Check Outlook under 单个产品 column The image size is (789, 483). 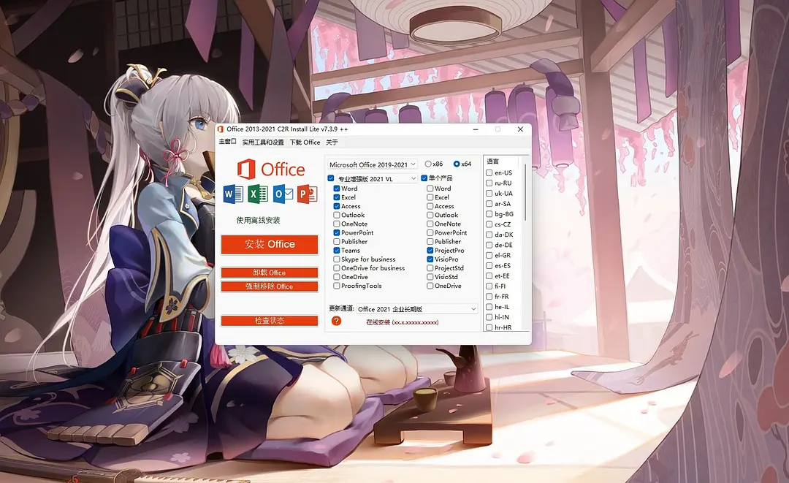(x=430, y=216)
